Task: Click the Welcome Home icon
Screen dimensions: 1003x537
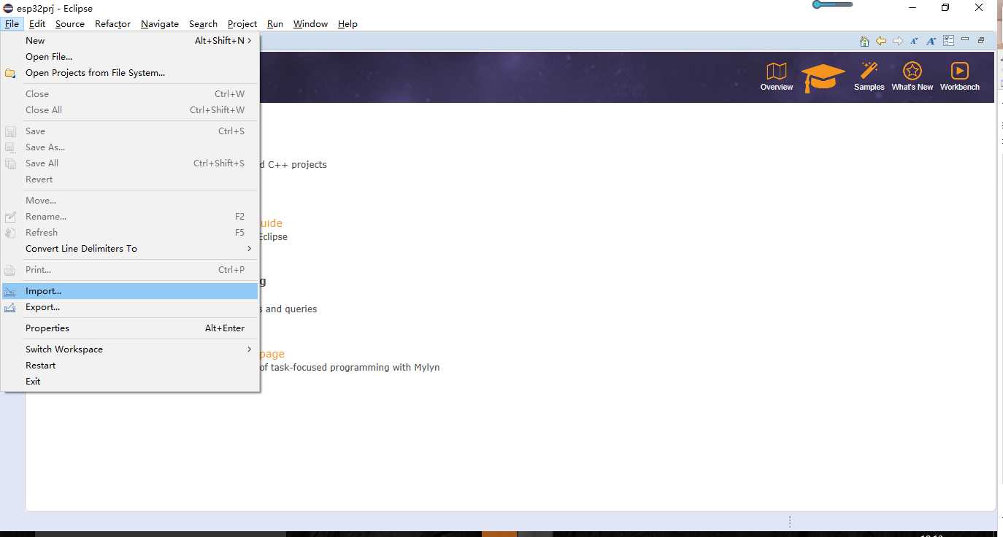Action: (x=864, y=41)
